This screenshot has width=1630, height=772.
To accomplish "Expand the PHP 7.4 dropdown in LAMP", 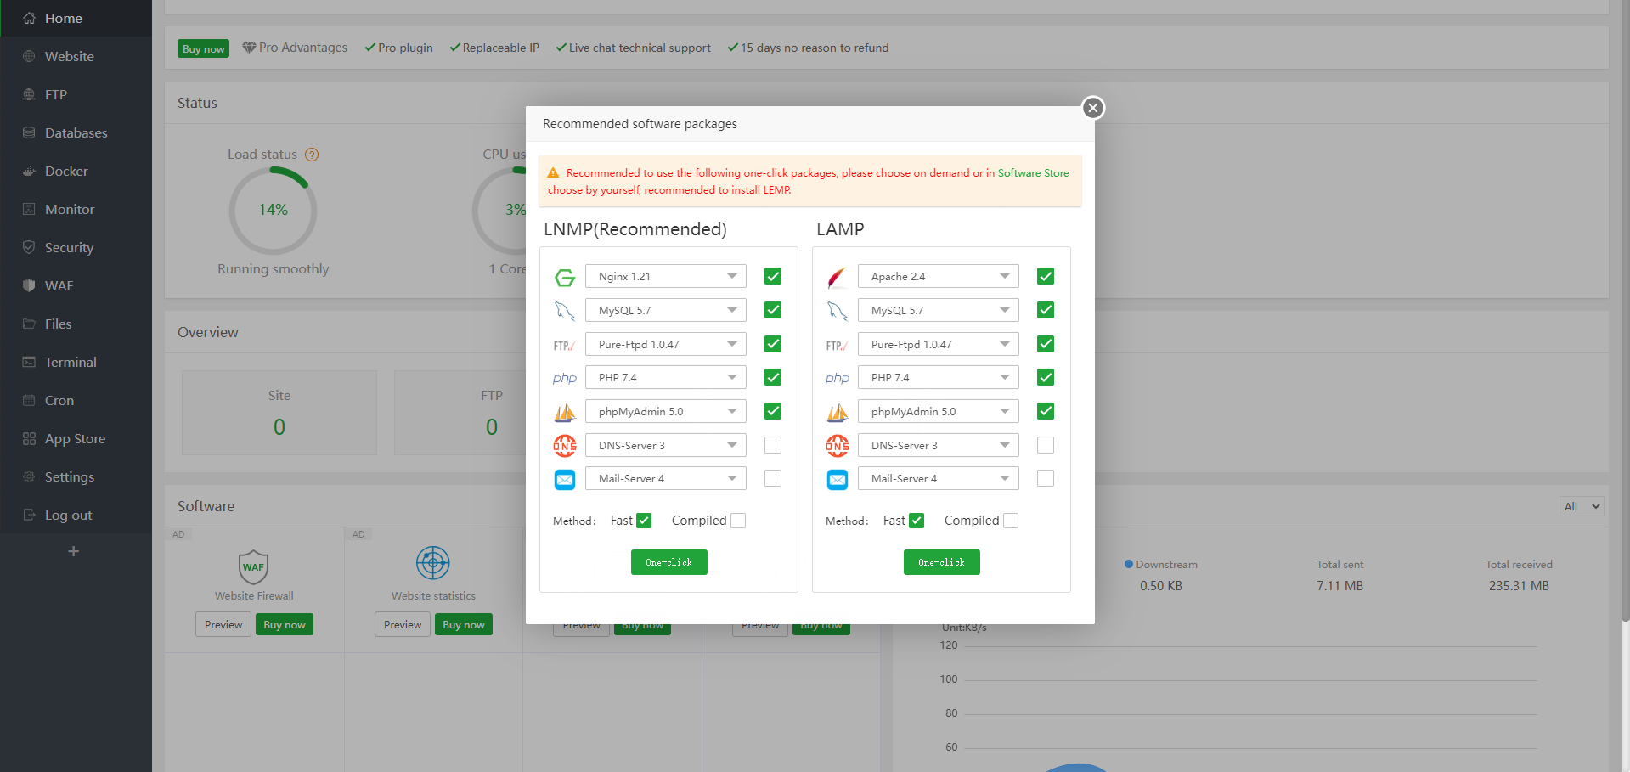I will click(x=938, y=378).
